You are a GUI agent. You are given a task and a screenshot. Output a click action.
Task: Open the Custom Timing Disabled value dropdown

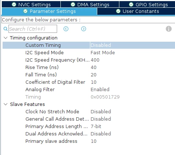pos(133,45)
